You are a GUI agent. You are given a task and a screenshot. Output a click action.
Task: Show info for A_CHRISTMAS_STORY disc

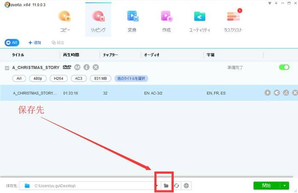(86, 67)
